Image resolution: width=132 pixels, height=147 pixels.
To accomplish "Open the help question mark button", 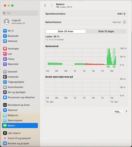I will (126, 112).
